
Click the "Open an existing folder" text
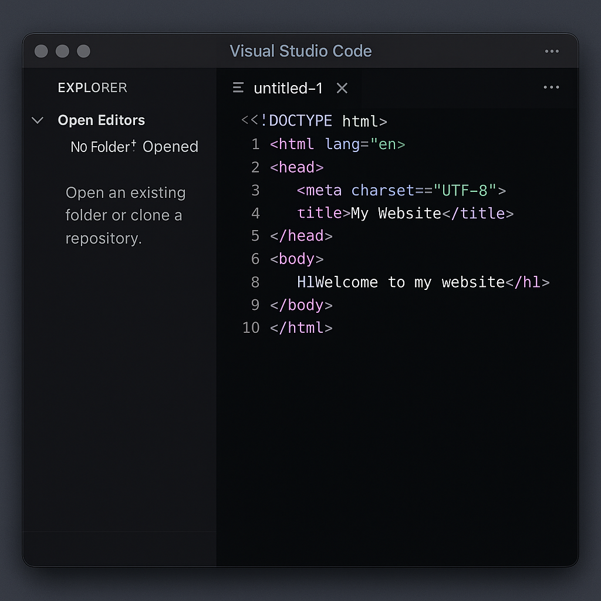coord(125,193)
